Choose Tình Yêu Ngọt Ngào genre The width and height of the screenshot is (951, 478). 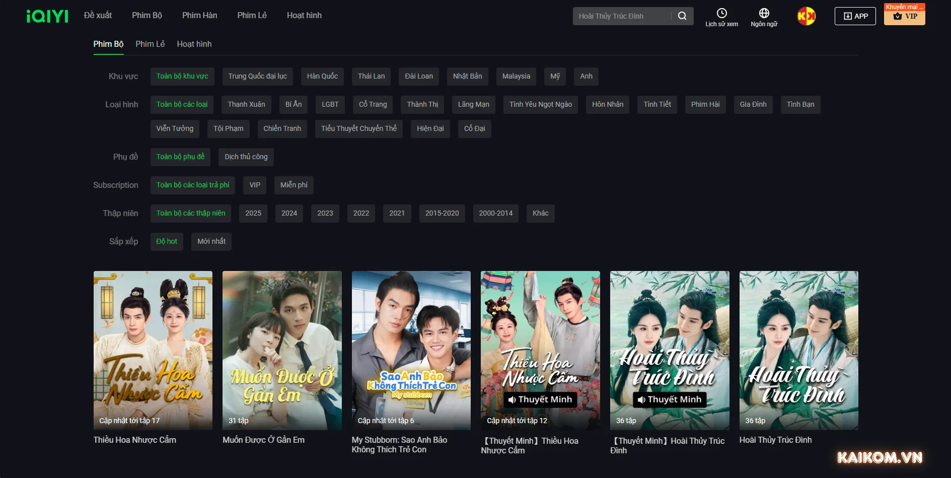click(x=541, y=105)
